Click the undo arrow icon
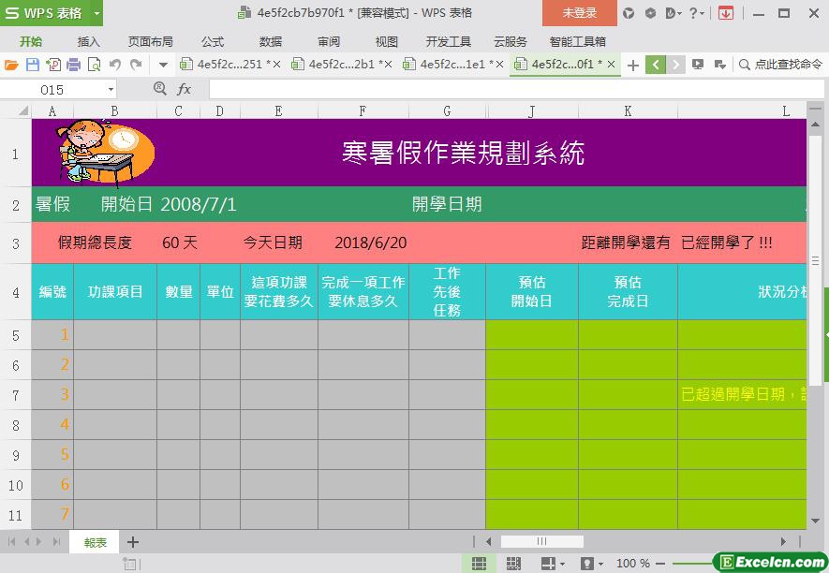The image size is (829, 573). [115, 65]
